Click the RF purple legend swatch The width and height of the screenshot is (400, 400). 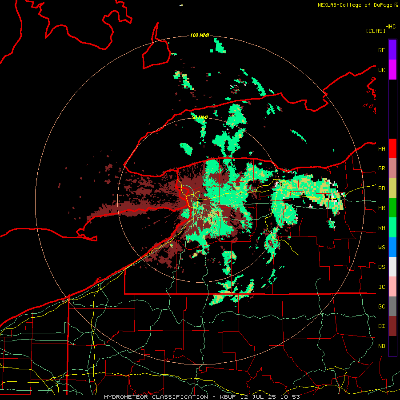click(x=392, y=50)
